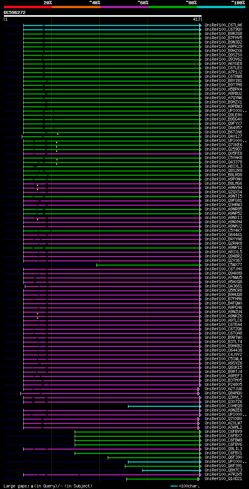This screenshot has height=489, width=249.
Task: Select the UniRef100_B8LMG6 label
Action: 223,183
